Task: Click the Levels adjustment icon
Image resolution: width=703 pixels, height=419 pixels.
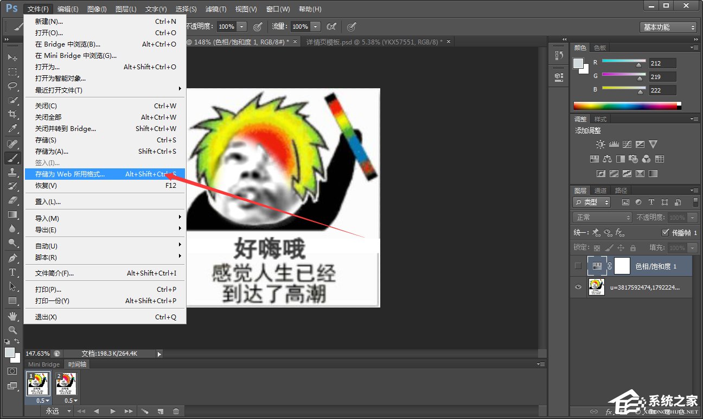Action: pyautogui.click(x=613, y=144)
